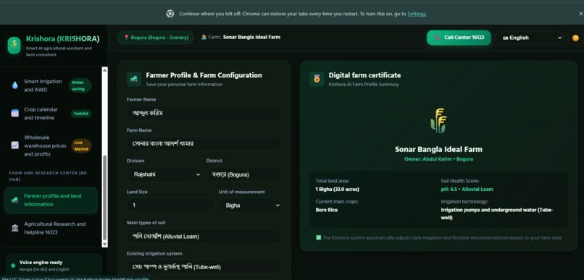Image resolution: width=584 pixels, height=280 pixels.
Task: Click the Irrigation pumps and underground water text
Action: pos(497,214)
